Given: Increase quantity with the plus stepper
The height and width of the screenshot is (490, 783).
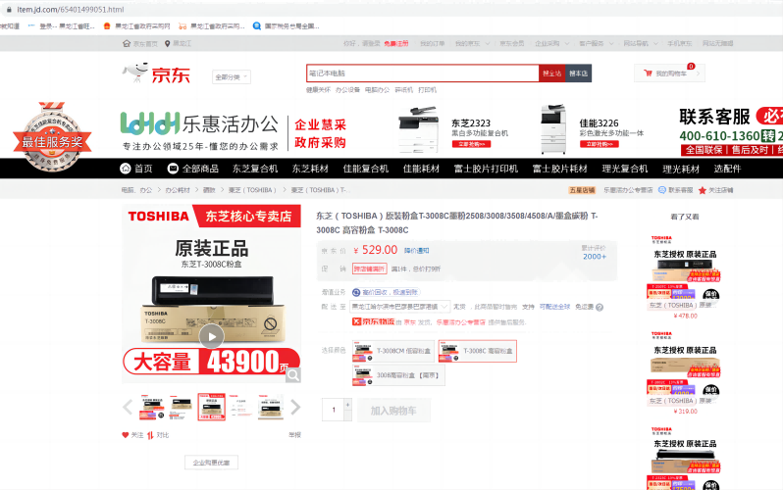Looking at the screenshot, I should [x=347, y=404].
